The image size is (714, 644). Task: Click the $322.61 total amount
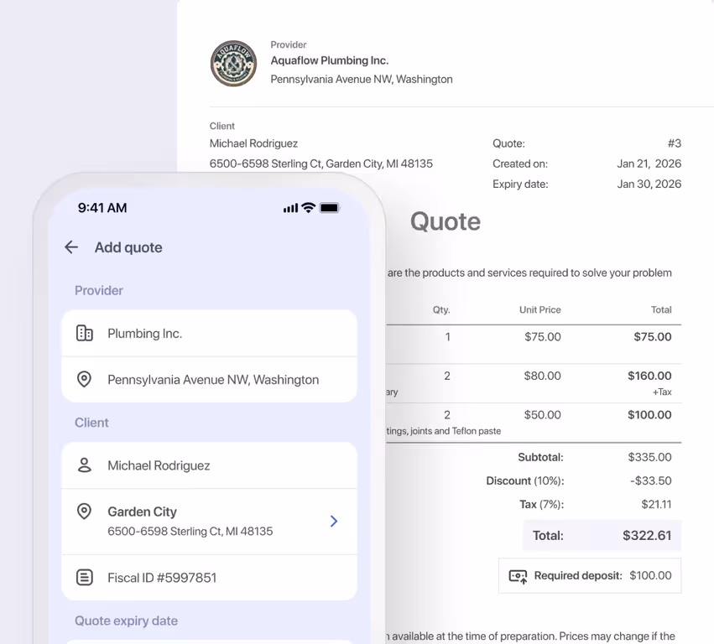[647, 535]
